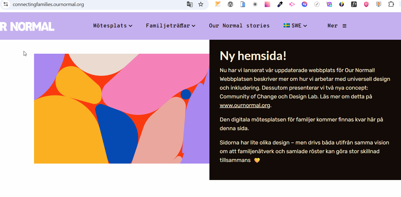Expand the Familjeträffar dropdown menu
This screenshot has height=197, width=401.
170,26
